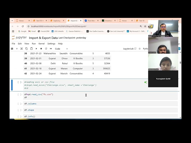Open the Run menu
Screen dimensions: 191x143
point(34,43)
